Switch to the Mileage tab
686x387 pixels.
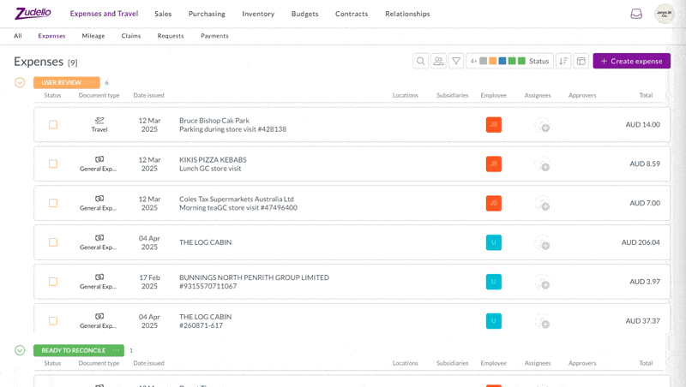(93, 36)
